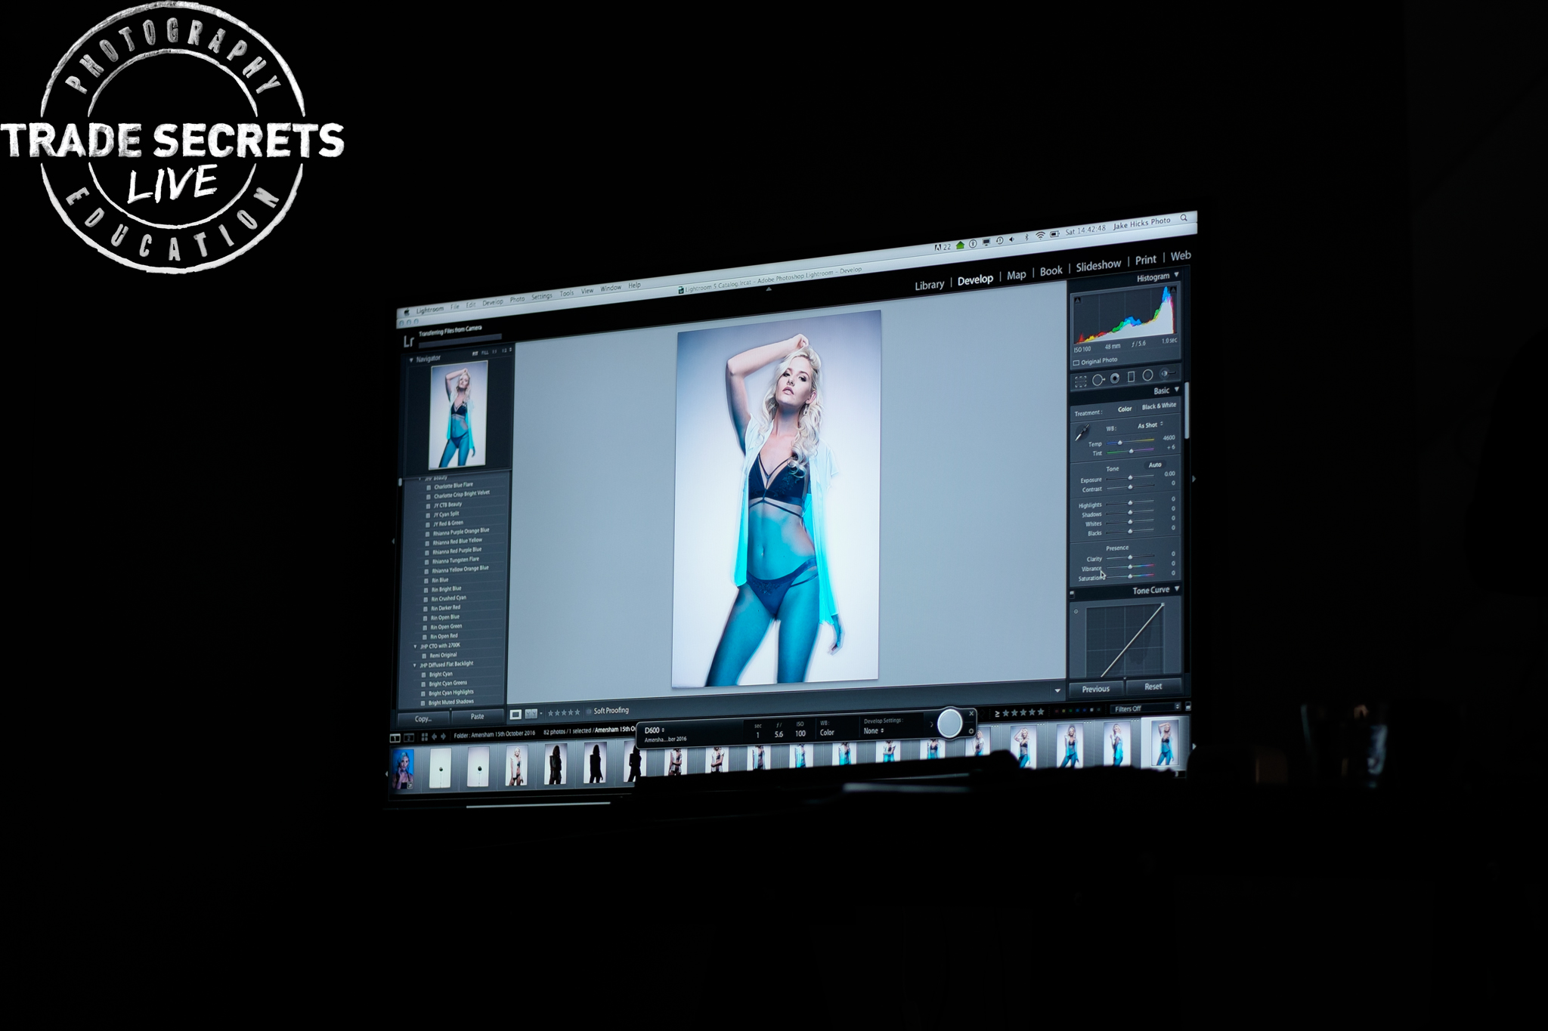Open the Slideshow module
1548x1031 pixels.
click(x=1098, y=266)
